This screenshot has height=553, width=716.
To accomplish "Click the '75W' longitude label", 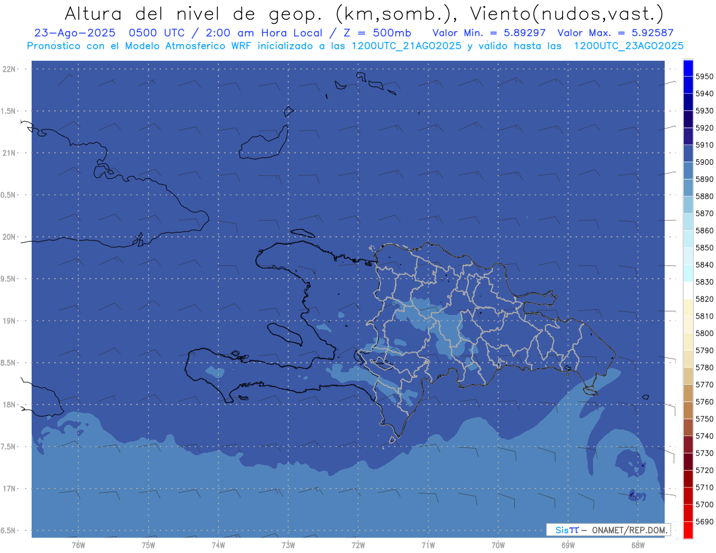I will (x=148, y=545).
